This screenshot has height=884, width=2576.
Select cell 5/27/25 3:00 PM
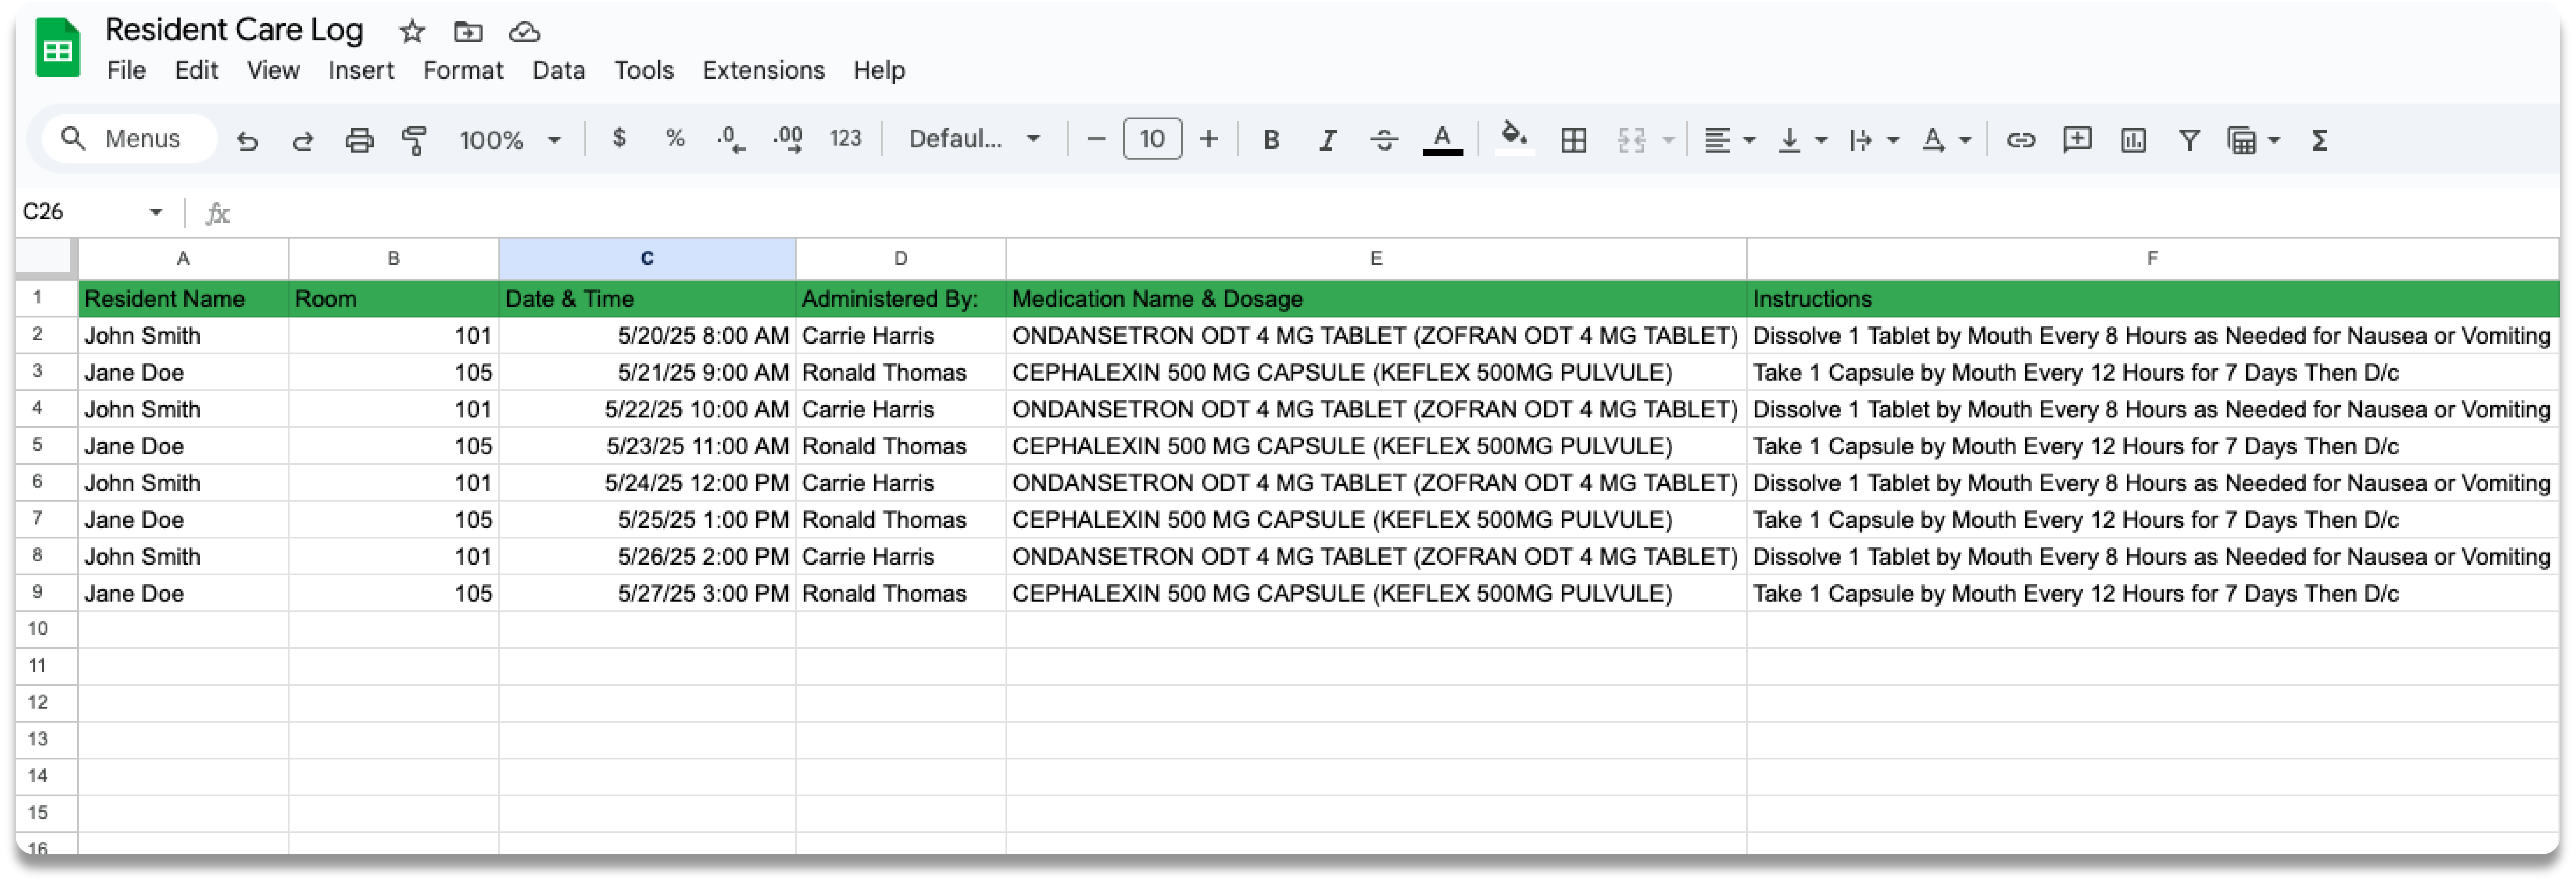pyautogui.click(x=647, y=593)
